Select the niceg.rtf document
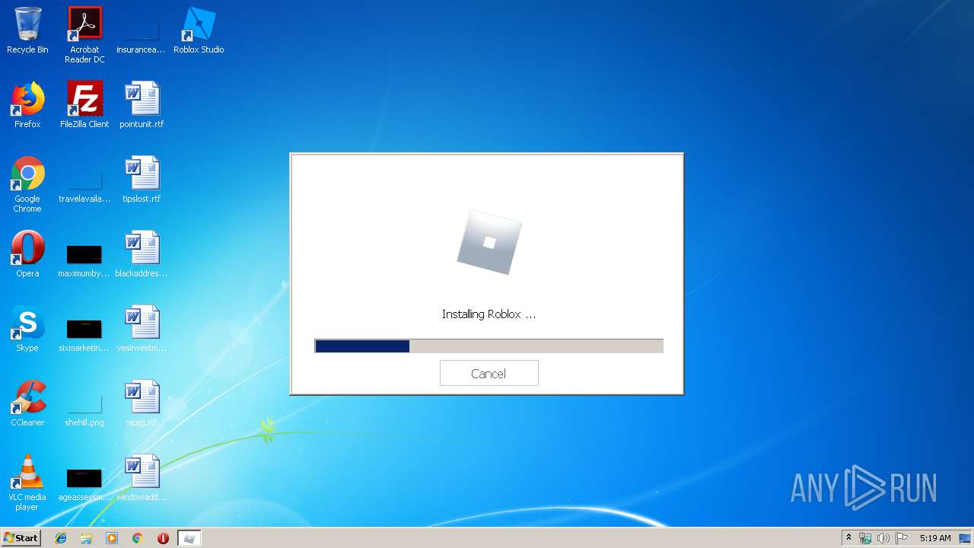The height and width of the screenshot is (548, 974). (142, 403)
